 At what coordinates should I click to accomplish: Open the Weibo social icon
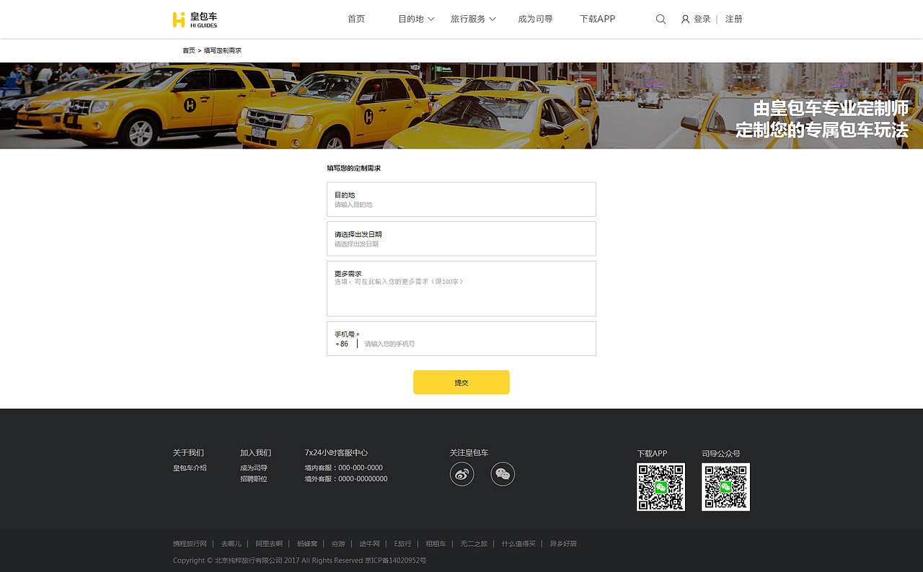(462, 474)
